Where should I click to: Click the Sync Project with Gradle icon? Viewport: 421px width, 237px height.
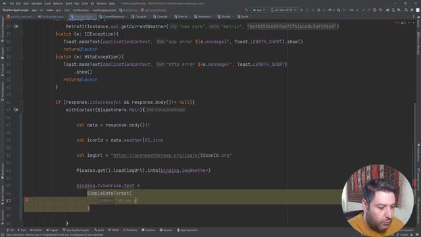tap(387, 10)
